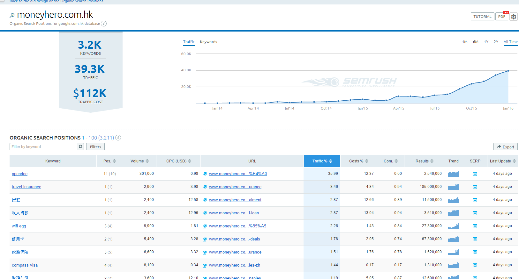This screenshot has width=519, height=279.
Task: Set chart range to 1M
Action: coord(465,42)
